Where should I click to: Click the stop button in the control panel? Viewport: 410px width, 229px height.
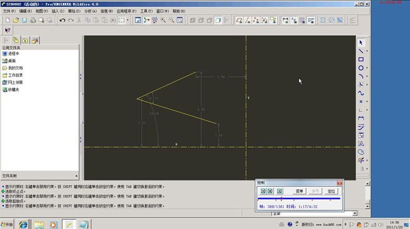point(270,191)
